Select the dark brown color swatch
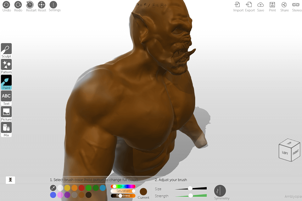The width and height of the screenshot is (302, 201). 88,195
